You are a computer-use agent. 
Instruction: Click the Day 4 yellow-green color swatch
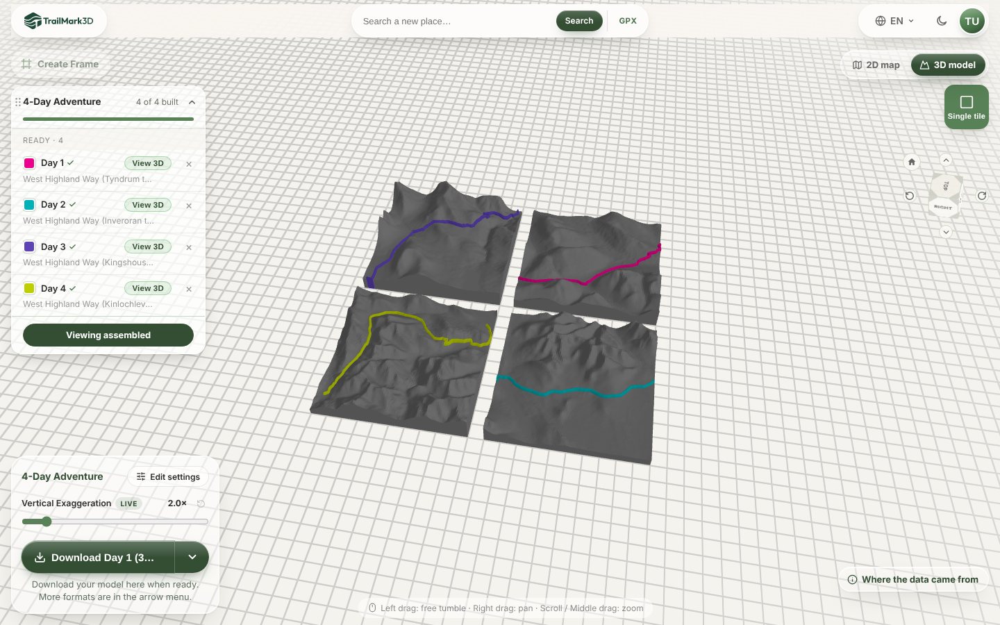[29, 288]
